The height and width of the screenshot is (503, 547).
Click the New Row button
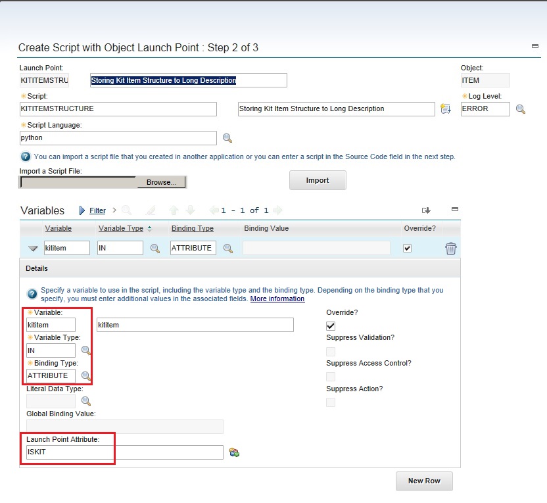click(x=424, y=481)
